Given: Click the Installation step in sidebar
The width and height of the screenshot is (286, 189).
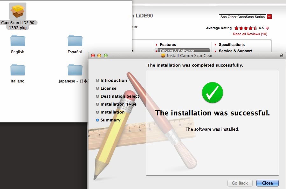Looking at the screenshot, I should pyautogui.click(x=112, y=112).
